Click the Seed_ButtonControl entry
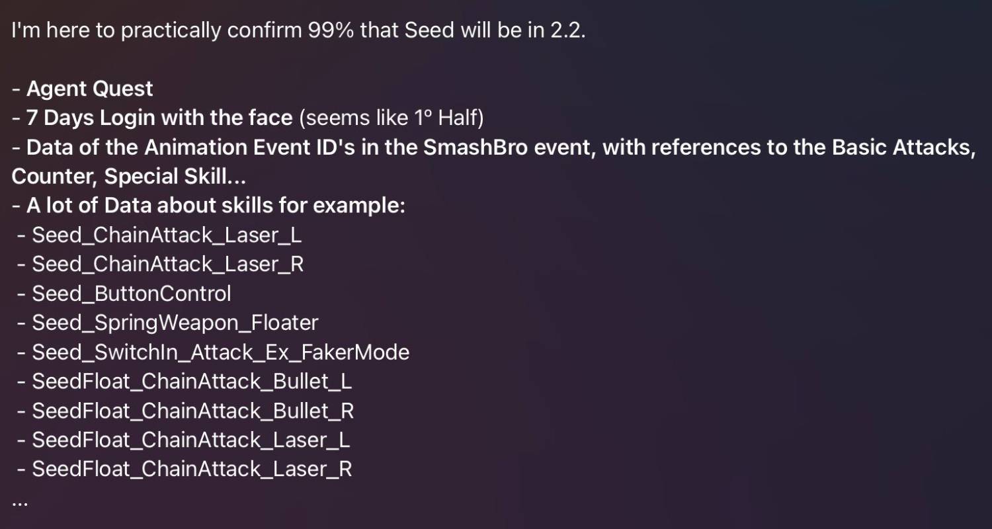The image size is (992, 529). pos(132,293)
